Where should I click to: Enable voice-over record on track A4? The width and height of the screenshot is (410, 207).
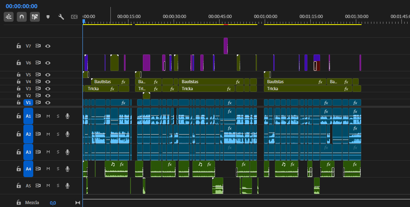click(67, 168)
